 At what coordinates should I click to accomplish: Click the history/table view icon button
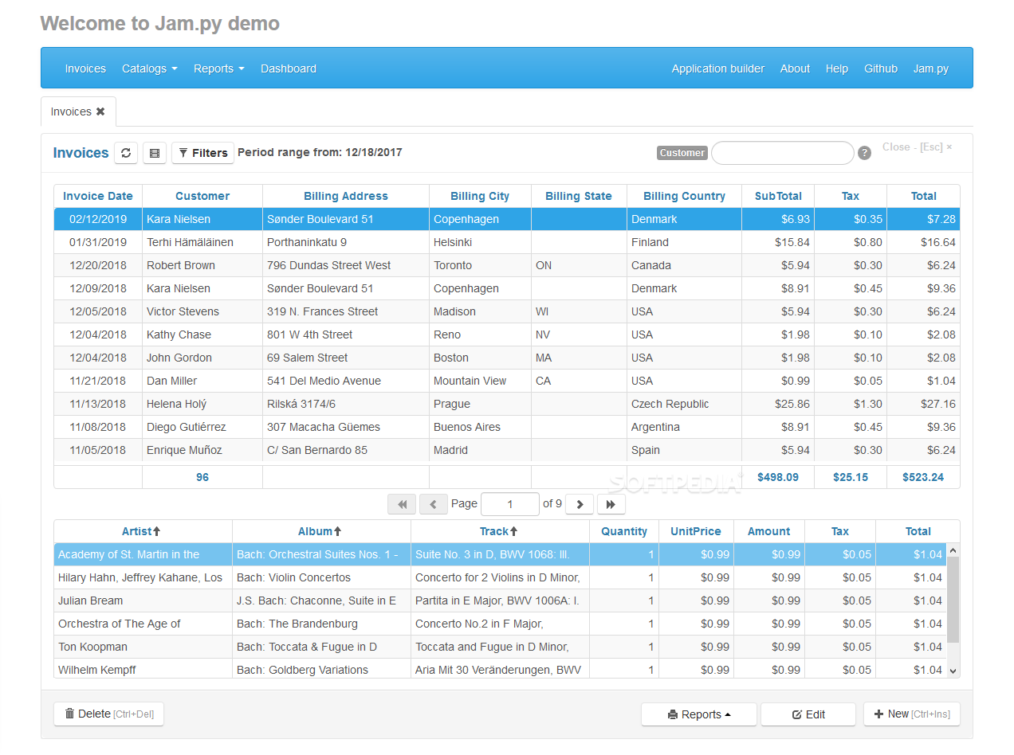point(155,153)
